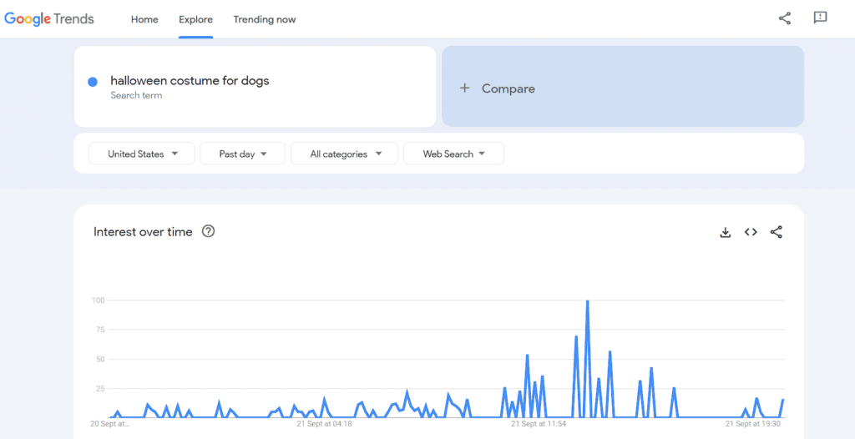Open the United States region dropdown
This screenshot has height=439, width=855.
[143, 154]
